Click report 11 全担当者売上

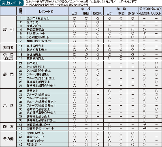point(35,46)
